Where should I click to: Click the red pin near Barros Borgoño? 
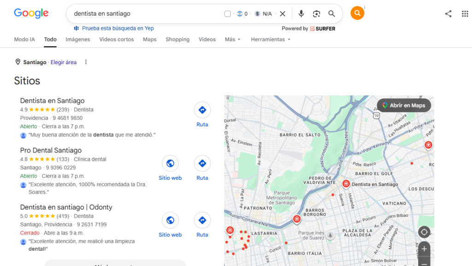(x=297, y=219)
